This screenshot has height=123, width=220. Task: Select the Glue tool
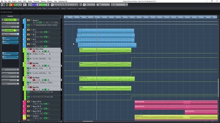coord(59,5)
